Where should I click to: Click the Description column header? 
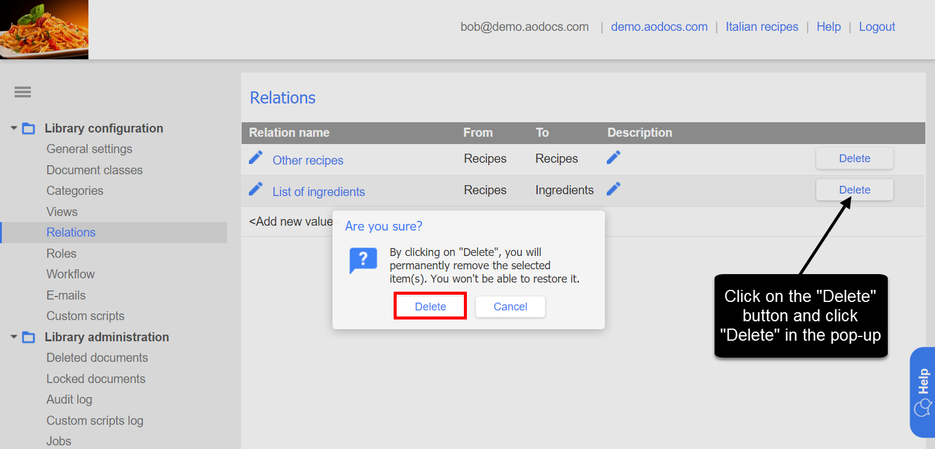639,133
